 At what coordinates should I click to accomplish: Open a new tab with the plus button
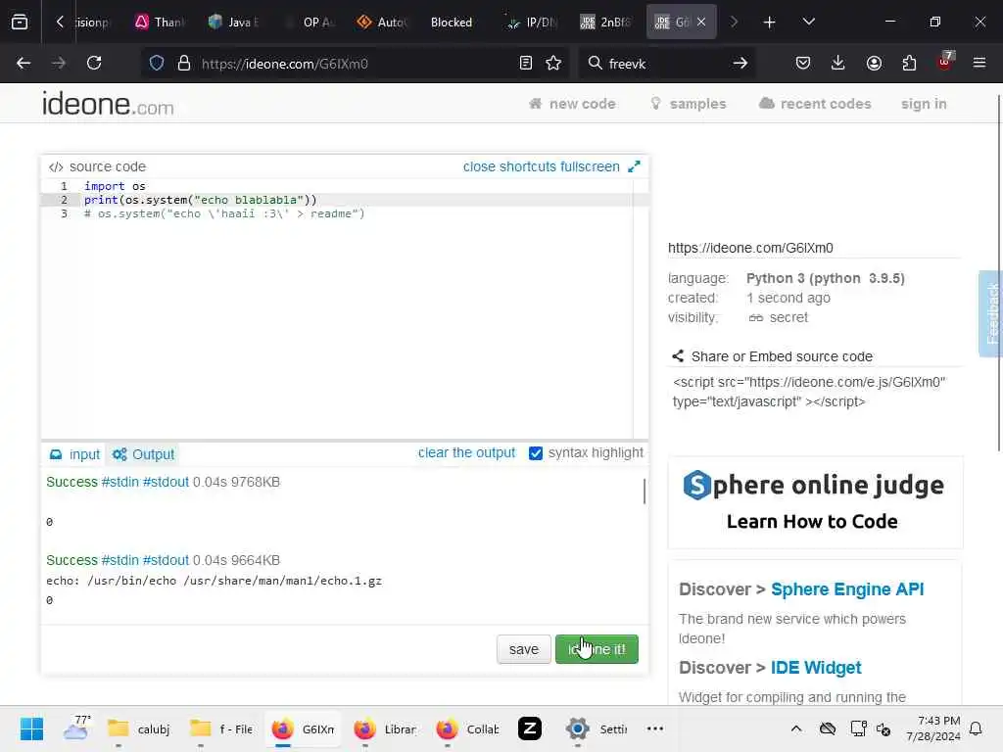pos(770,23)
